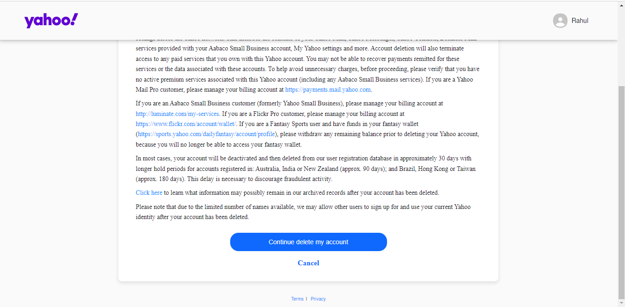Open the Rahul profile avatar icon
Image resolution: width=625 pixels, height=307 pixels.
click(560, 21)
